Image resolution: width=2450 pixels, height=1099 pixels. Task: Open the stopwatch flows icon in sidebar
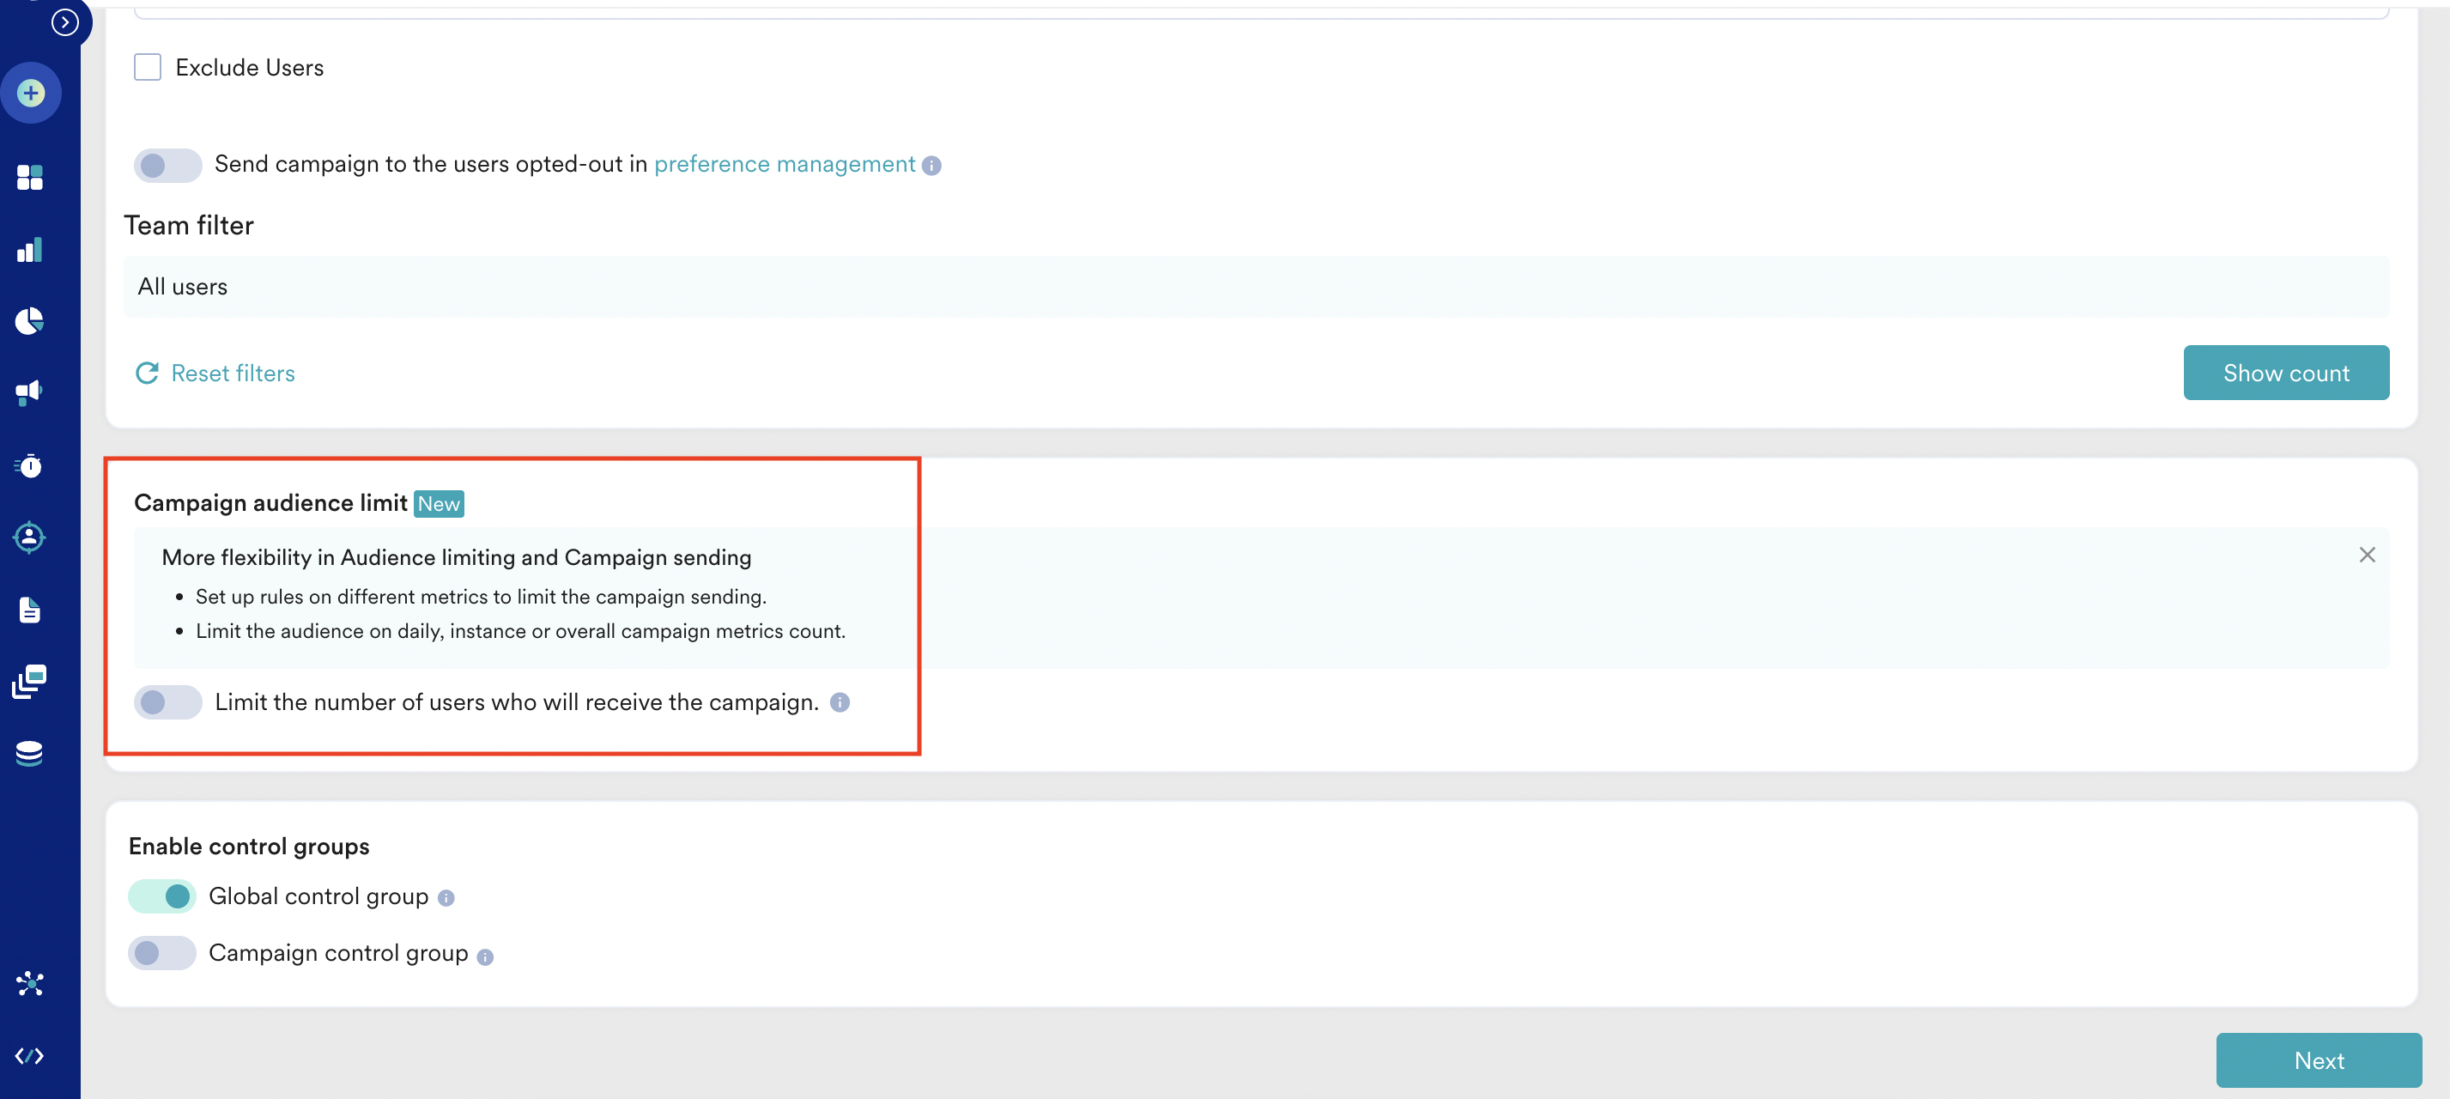click(x=29, y=465)
